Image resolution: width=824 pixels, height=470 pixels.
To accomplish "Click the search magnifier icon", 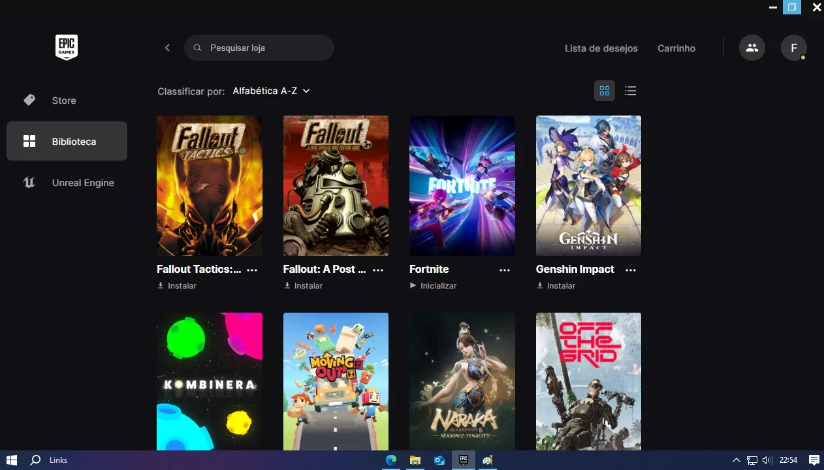I will (x=197, y=48).
